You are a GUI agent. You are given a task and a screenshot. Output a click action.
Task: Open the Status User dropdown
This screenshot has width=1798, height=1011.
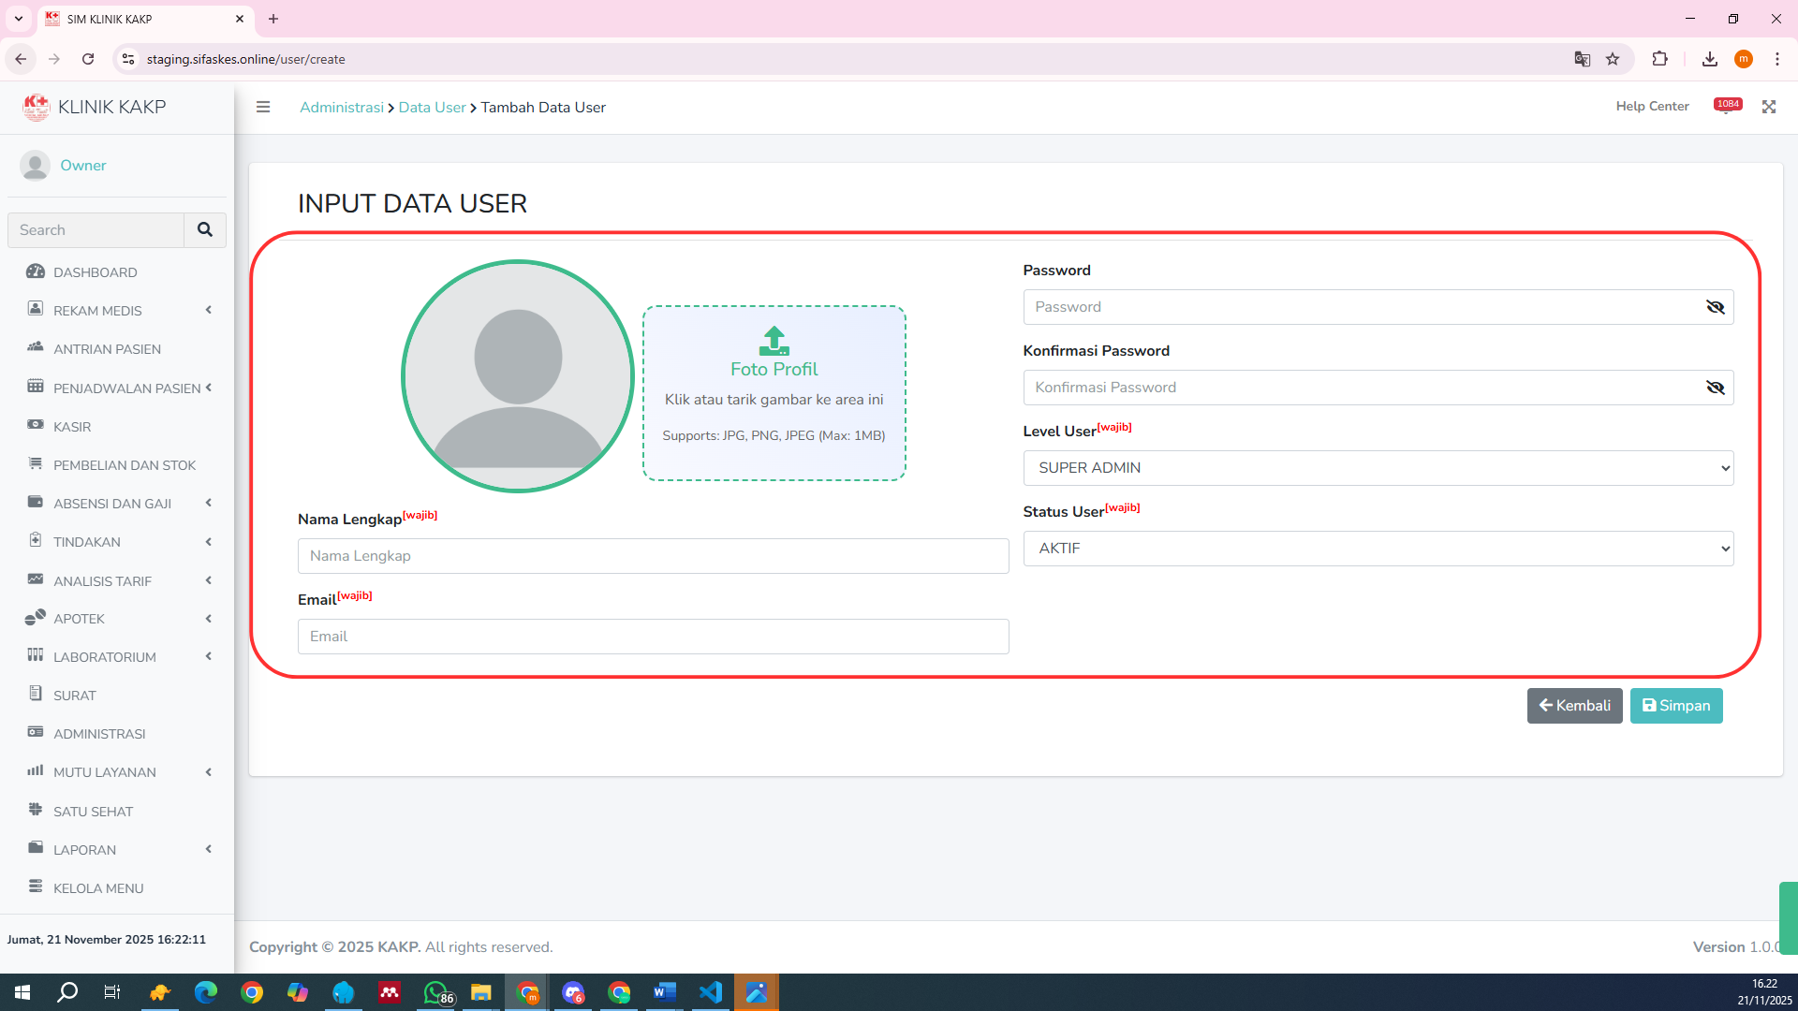(x=1378, y=549)
